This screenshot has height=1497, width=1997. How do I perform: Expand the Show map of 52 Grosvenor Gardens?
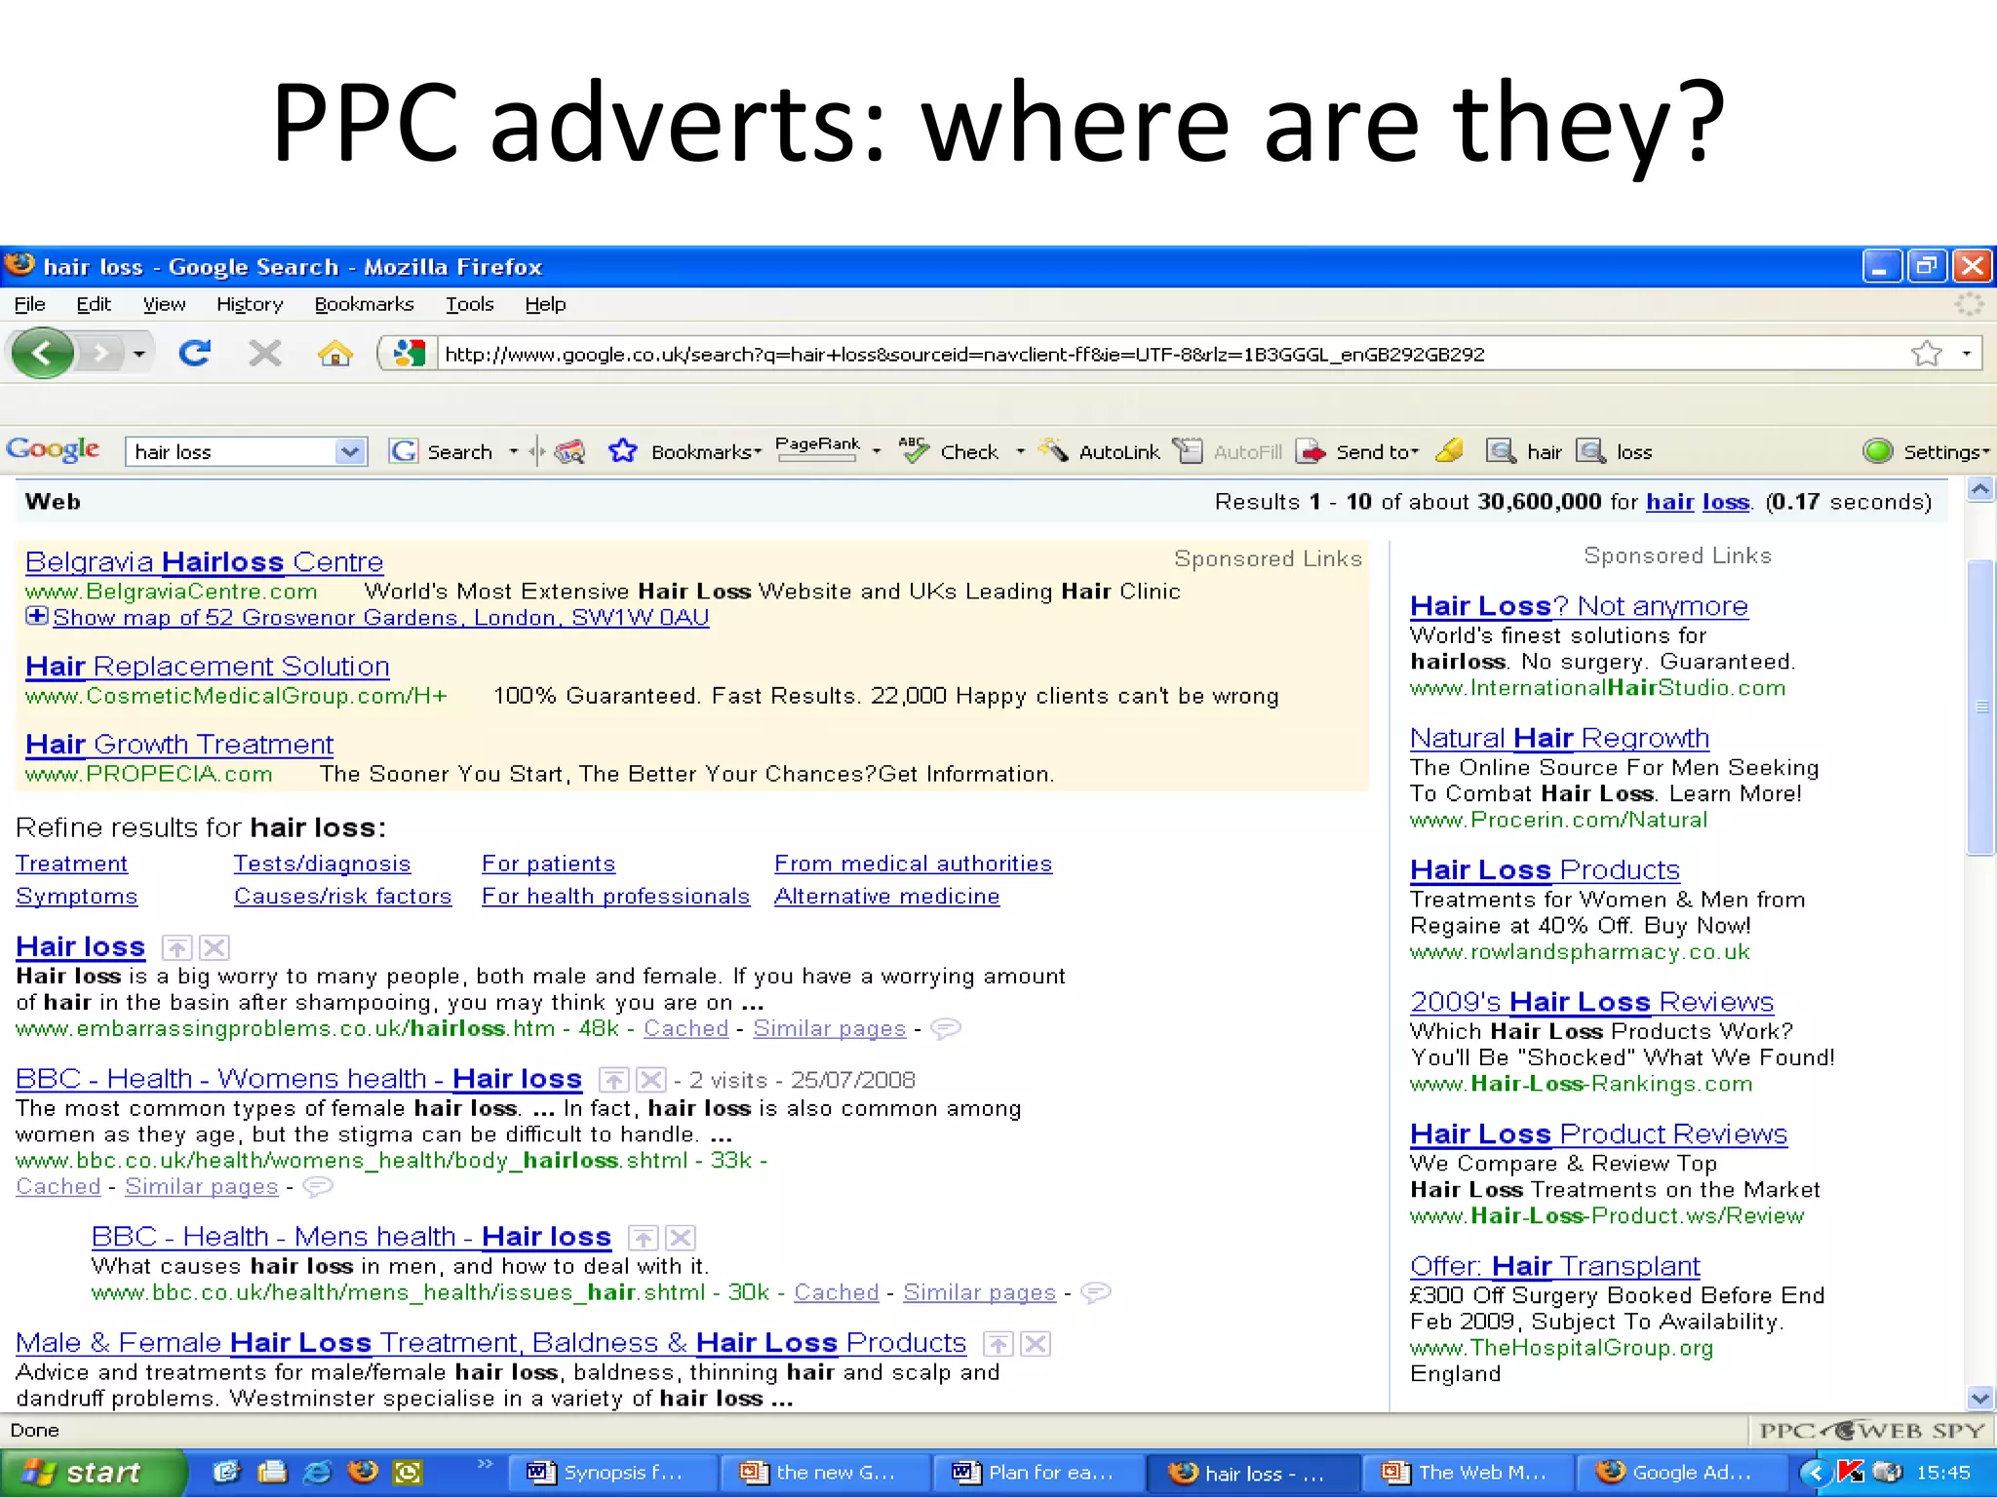[x=36, y=616]
